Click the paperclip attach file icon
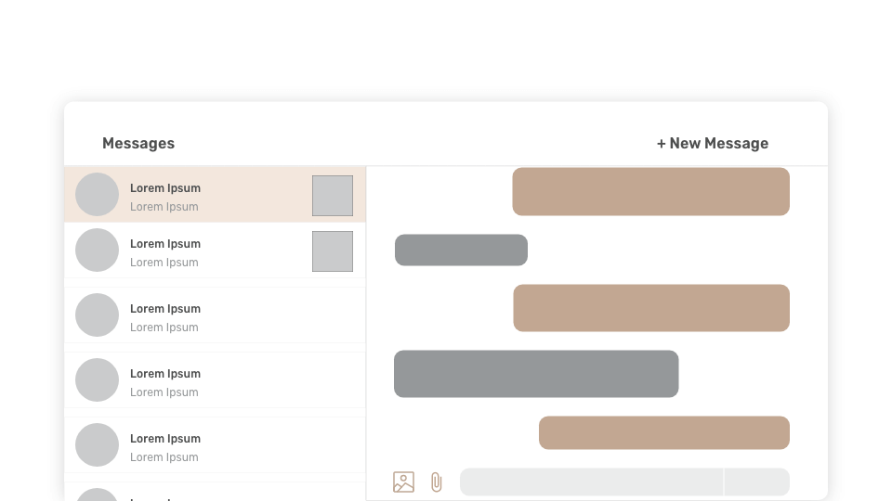 [437, 482]
